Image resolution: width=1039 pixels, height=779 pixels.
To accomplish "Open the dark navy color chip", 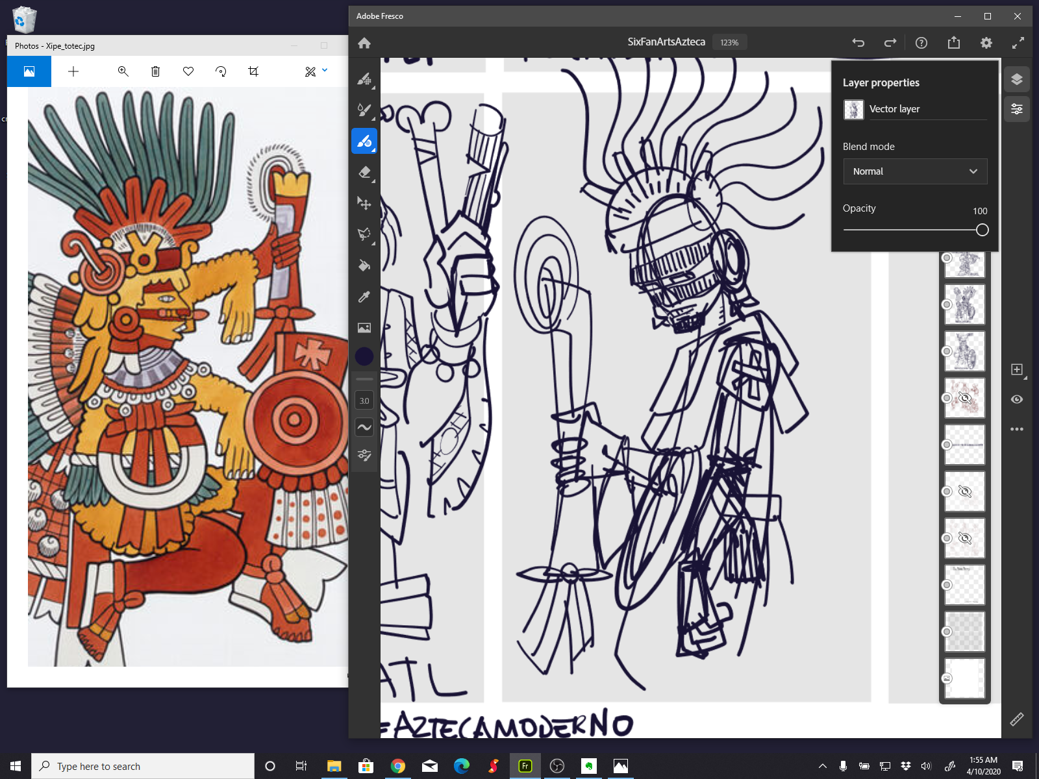I will tap(364, 356).
